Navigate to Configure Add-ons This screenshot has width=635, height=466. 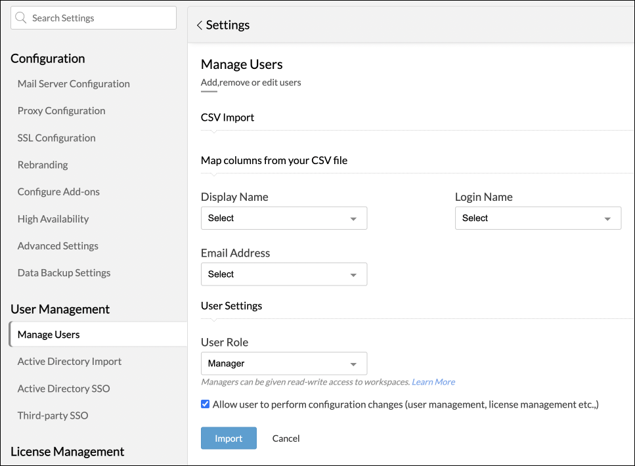[x=58, y=192]
